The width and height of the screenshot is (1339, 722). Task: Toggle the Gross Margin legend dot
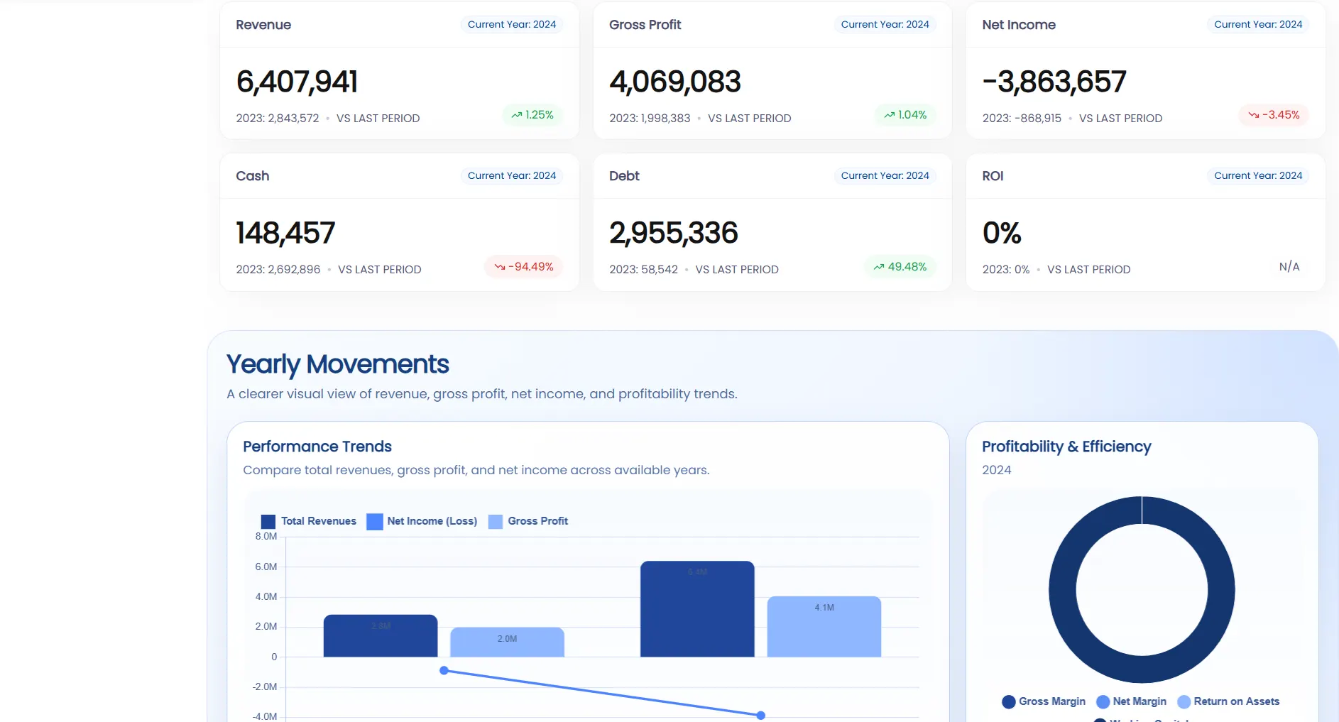pos(1009,702)
